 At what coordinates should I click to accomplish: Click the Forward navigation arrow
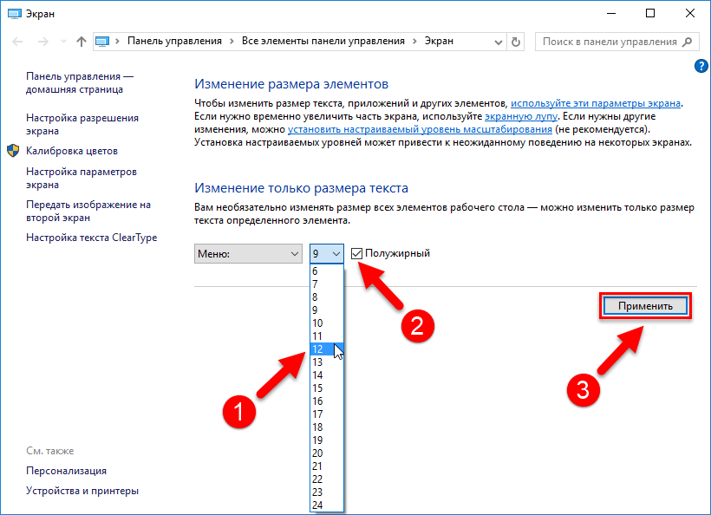[x=40, y=42]
